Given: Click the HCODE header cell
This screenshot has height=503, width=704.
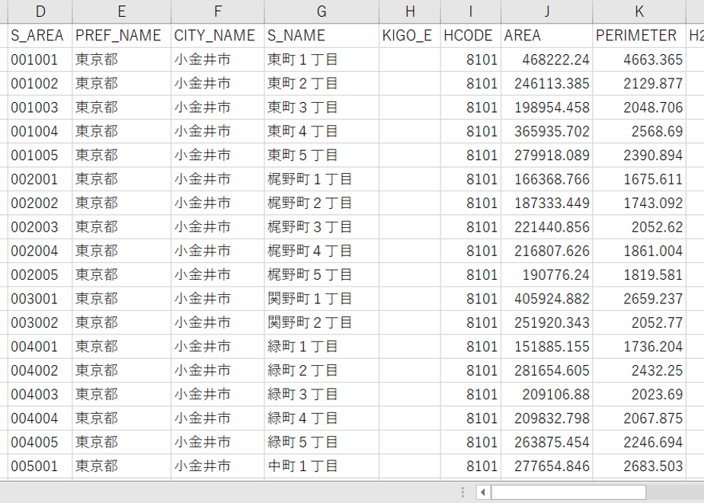Looking at the screenshot, I should [471, 36].
